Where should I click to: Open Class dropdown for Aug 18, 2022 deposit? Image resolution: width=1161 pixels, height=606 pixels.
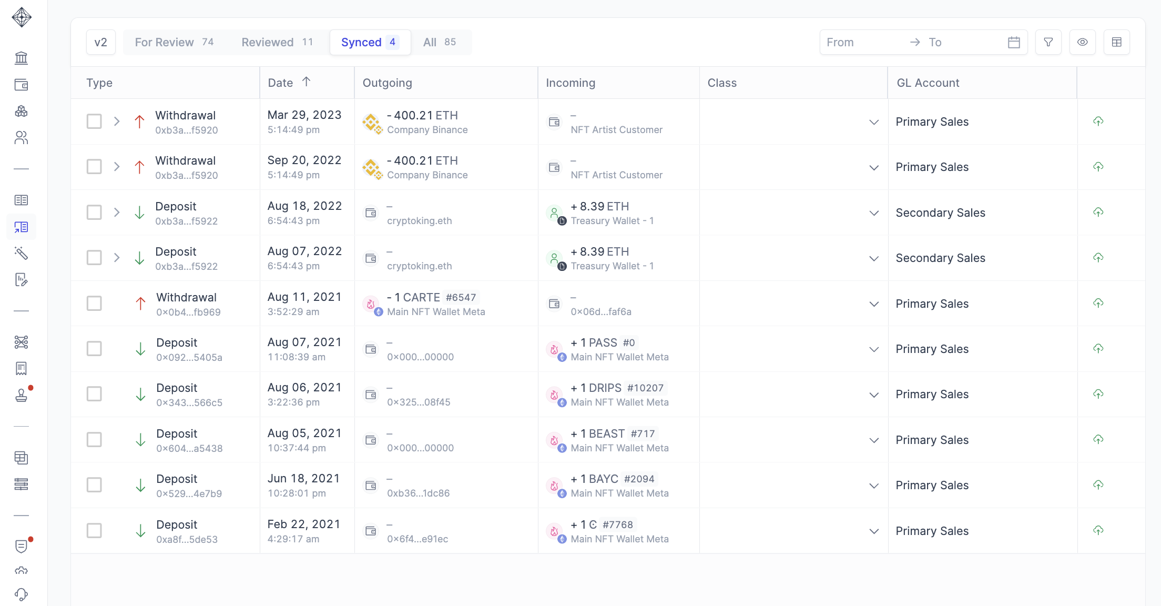point(873,213)
